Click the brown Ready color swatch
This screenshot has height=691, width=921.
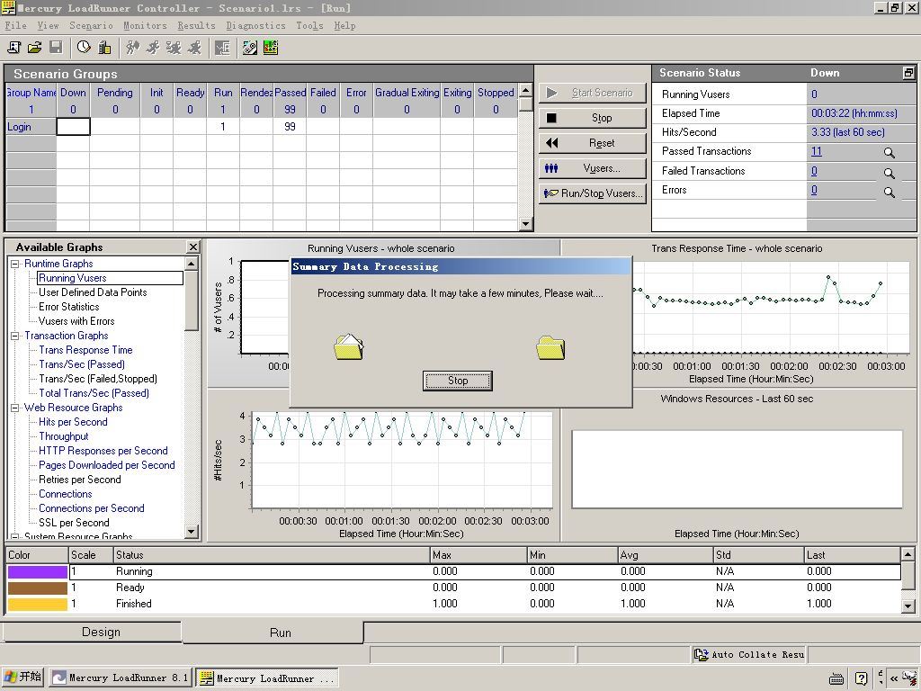tap(37, 588)
